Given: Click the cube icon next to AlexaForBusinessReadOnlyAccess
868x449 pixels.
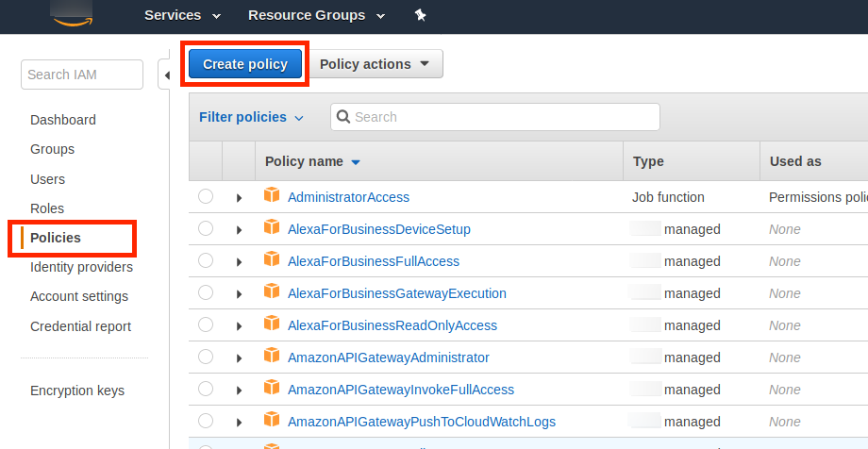Looking at the screenshot, I should tap(272, 324).
